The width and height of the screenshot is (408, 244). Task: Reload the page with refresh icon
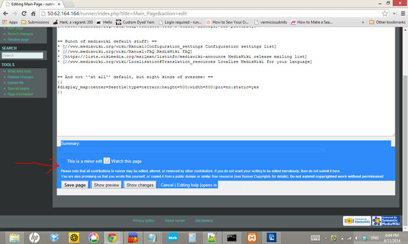click(x=24, y=13)
